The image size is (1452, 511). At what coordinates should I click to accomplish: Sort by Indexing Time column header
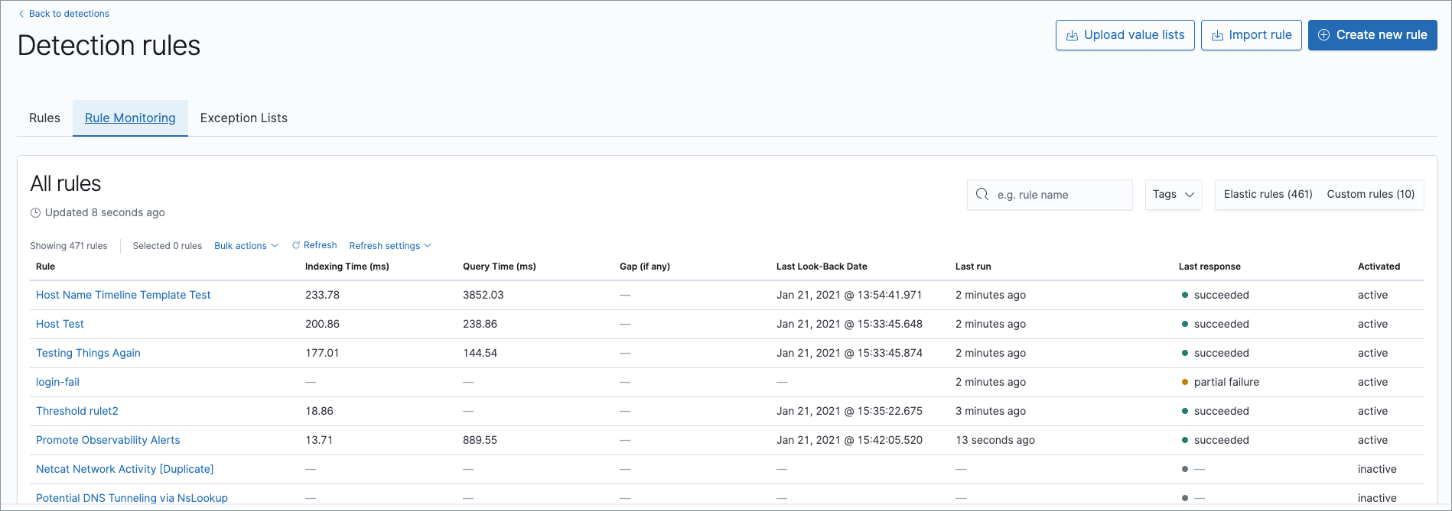(347, 267)
